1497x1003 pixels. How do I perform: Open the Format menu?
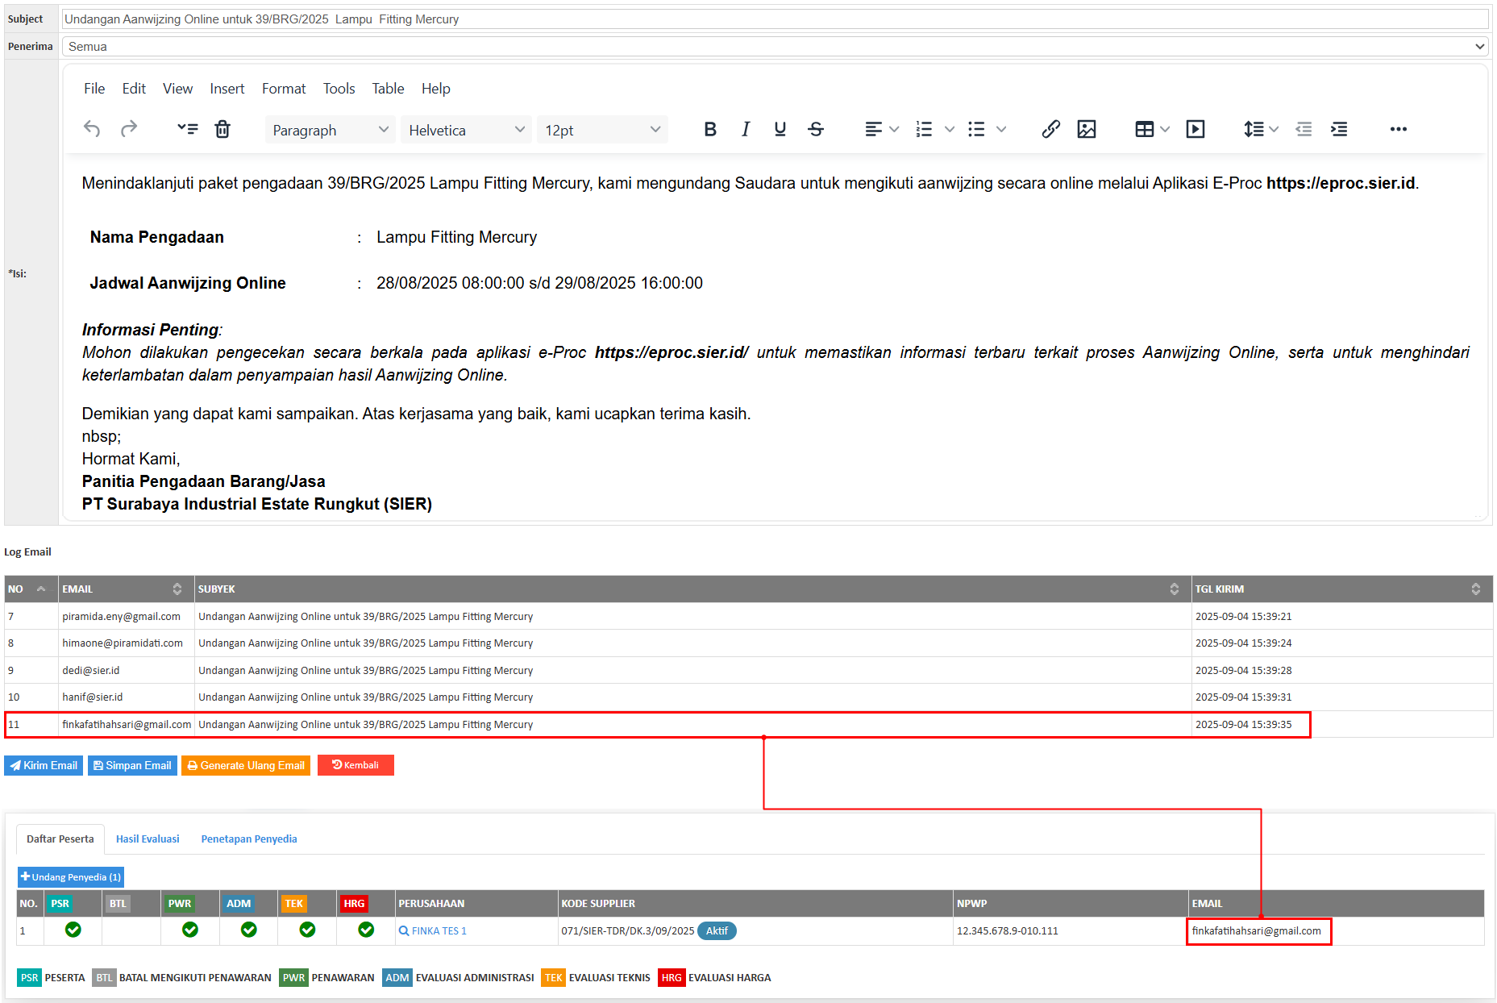pos(283,89)
